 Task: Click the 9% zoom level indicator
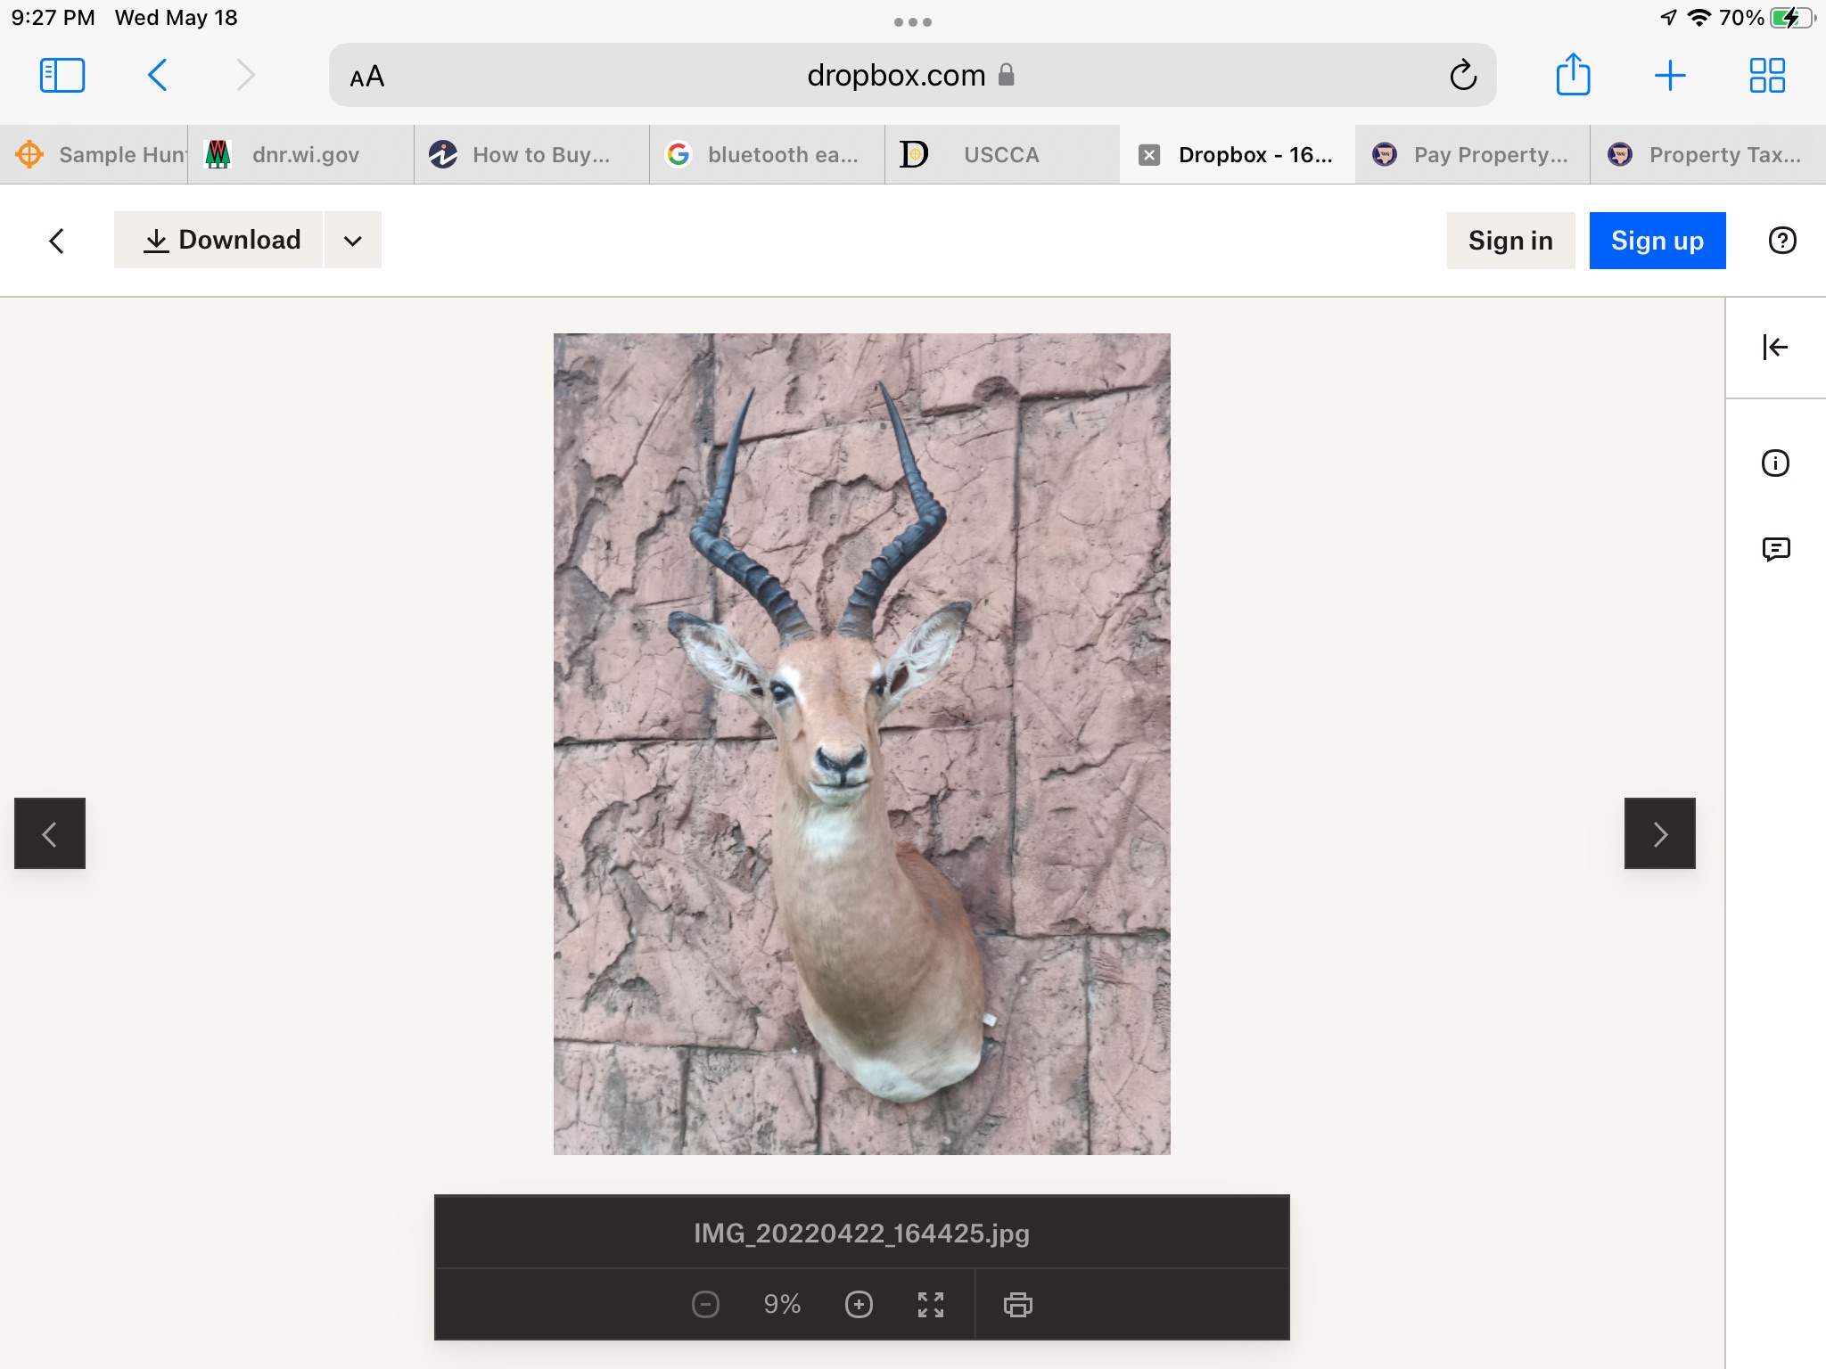pos(782,1305)
